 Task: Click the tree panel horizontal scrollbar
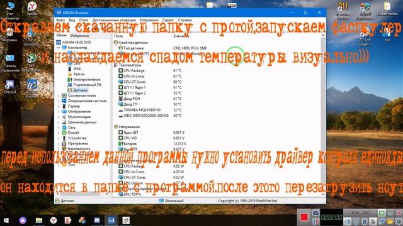(x=82, y=194)
